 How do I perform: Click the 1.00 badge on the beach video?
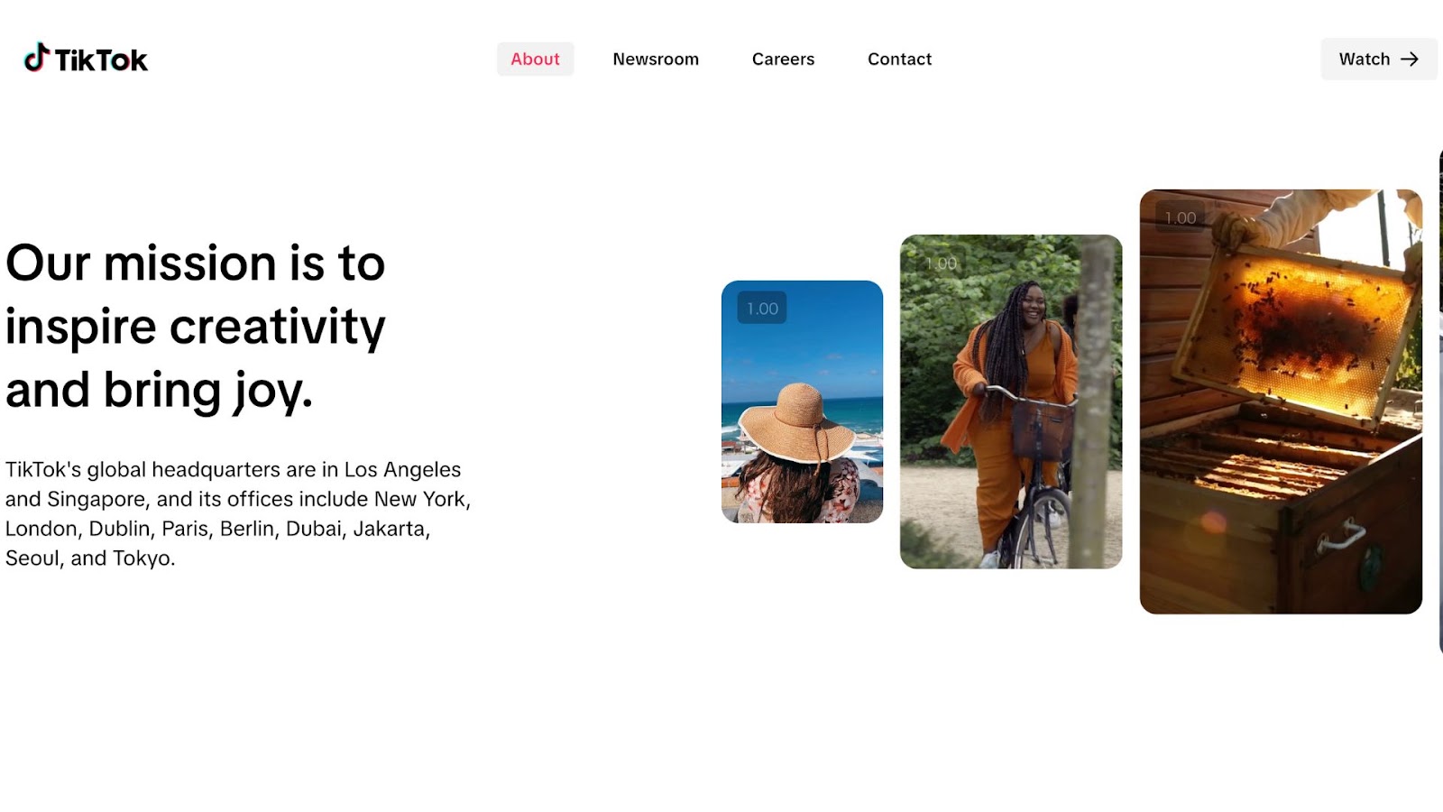pos(762,309)
